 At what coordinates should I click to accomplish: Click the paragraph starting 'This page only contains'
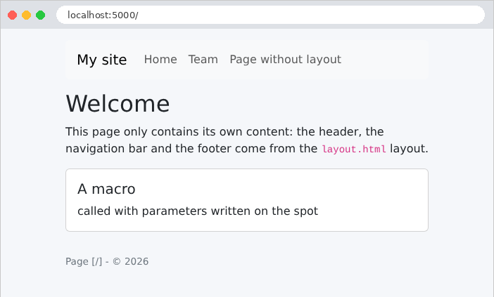(x=247, y=140)
